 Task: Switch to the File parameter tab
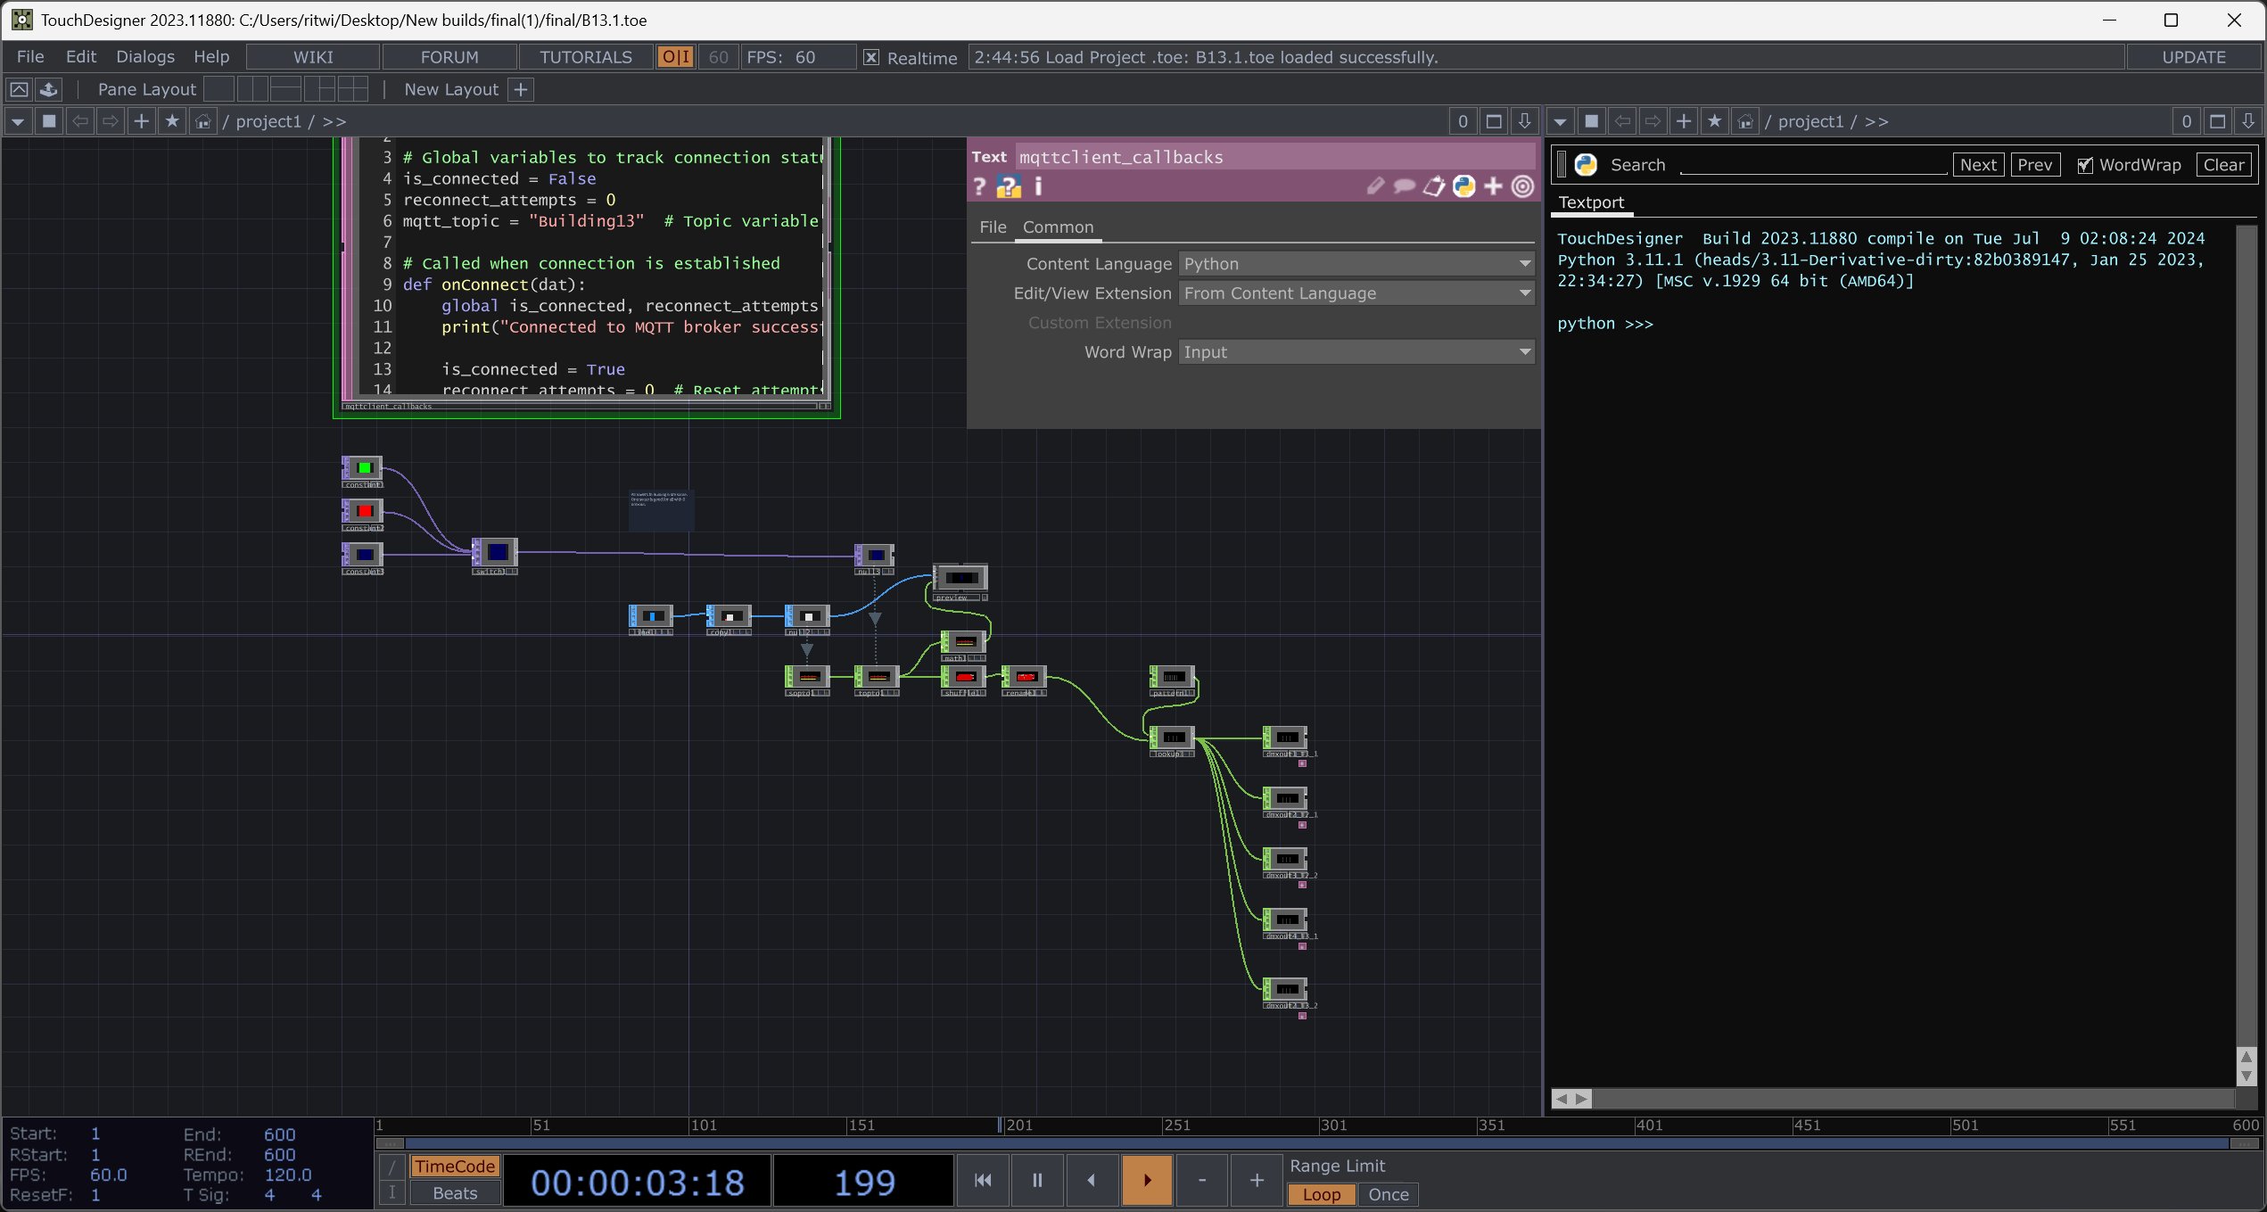click(x=993, y=227)
